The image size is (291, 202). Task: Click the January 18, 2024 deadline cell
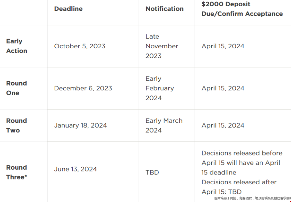80,126
